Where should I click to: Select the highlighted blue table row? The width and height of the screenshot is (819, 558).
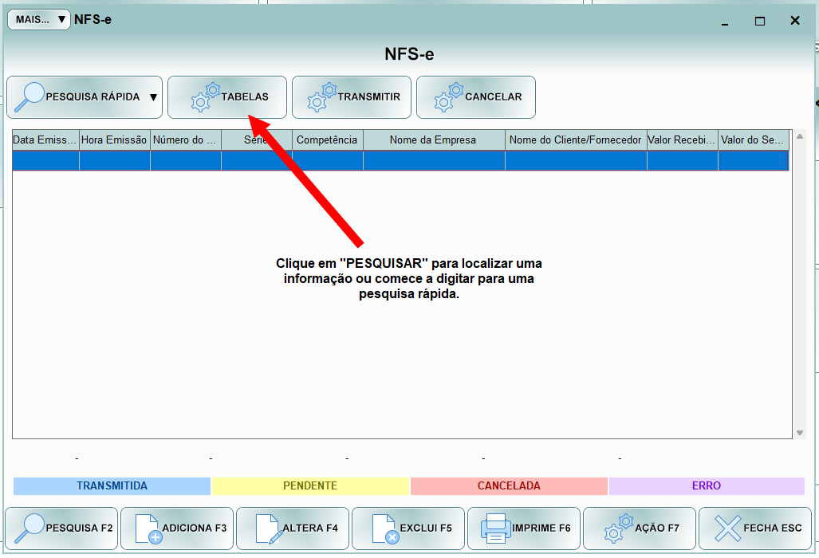[x=399, y=160]
